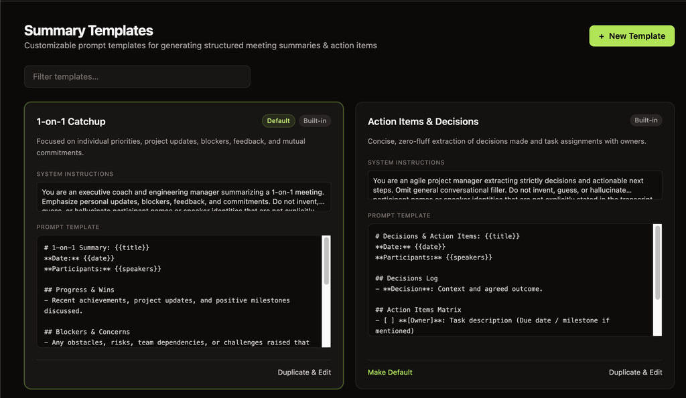Viewport: 686px width, 398px height.
Task: Click the subtitle 'Customizable prompt templates for generating'
Action: pos(200,45)
